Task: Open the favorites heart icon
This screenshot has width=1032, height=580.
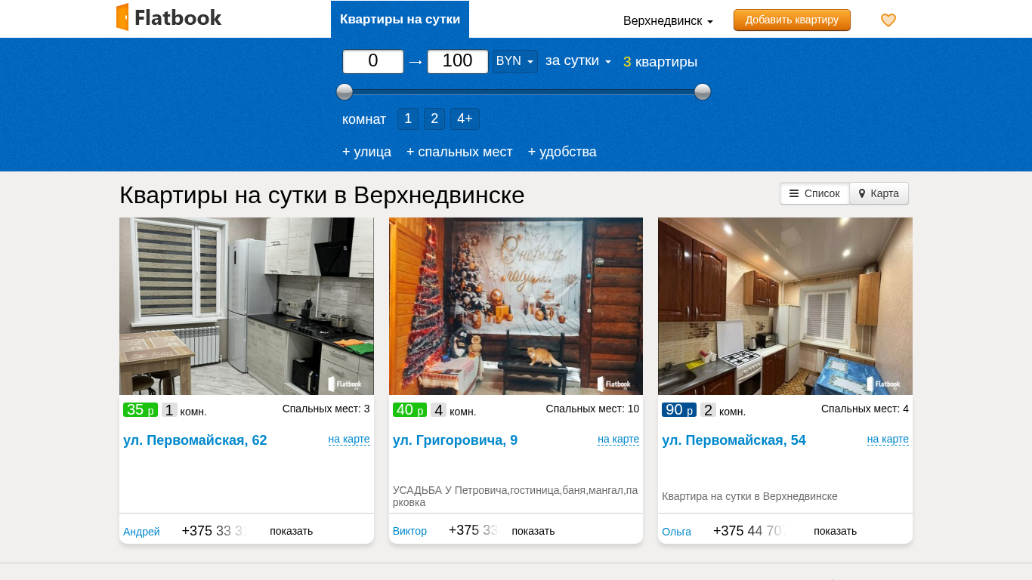Action: (x=888, y=20)
